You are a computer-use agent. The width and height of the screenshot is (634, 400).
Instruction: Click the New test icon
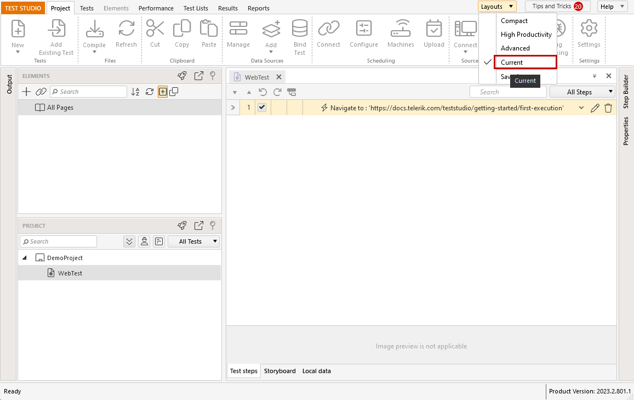pos(18,29)
